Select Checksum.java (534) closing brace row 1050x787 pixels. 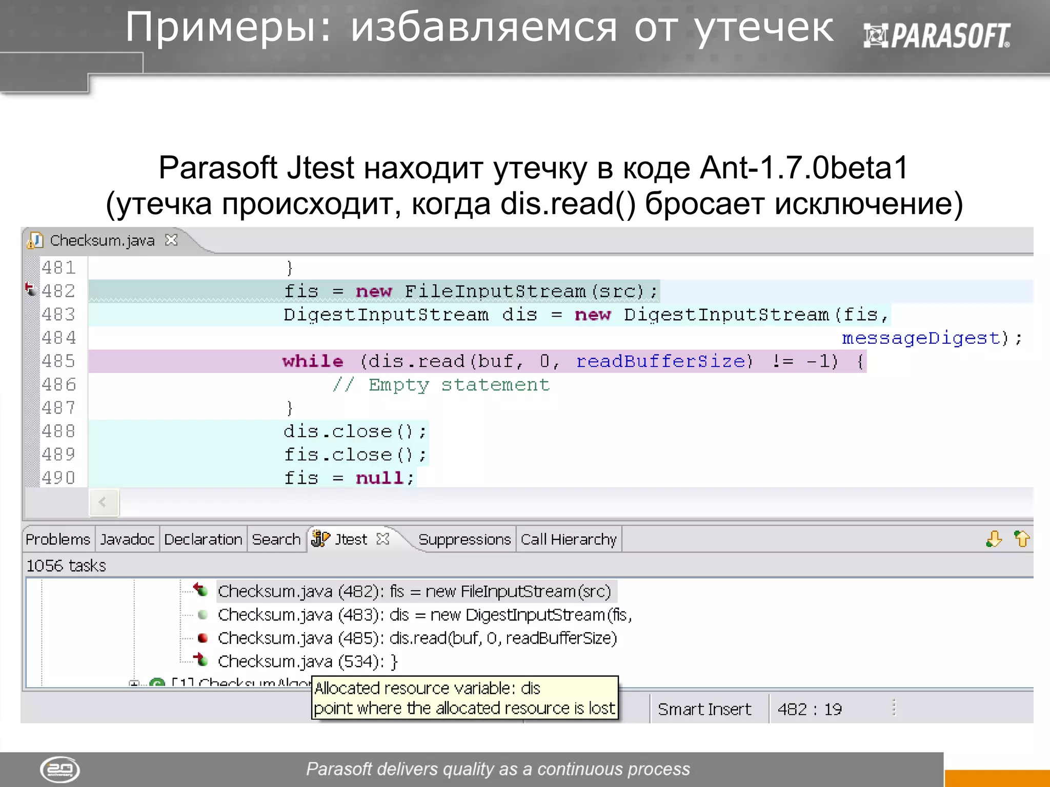click(x=308, y=661)
